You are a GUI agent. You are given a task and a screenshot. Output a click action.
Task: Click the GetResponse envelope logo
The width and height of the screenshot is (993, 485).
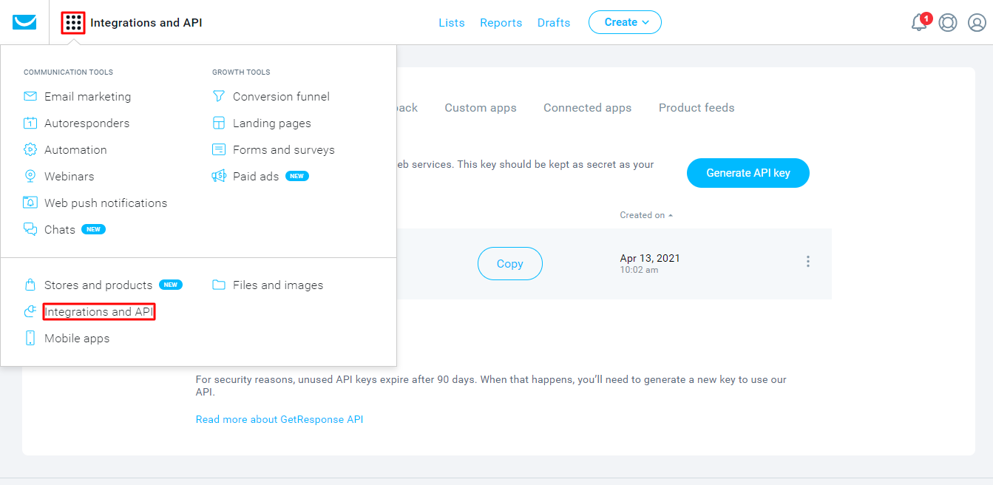point(24,22)
